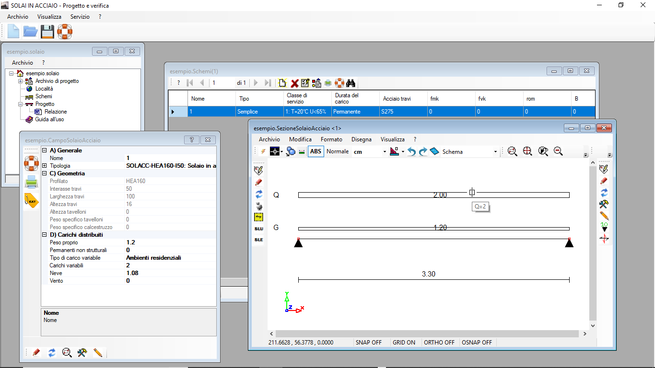Open the Servizio menu
The width and height of the screenshot is (655, 368).
(80, 16)
